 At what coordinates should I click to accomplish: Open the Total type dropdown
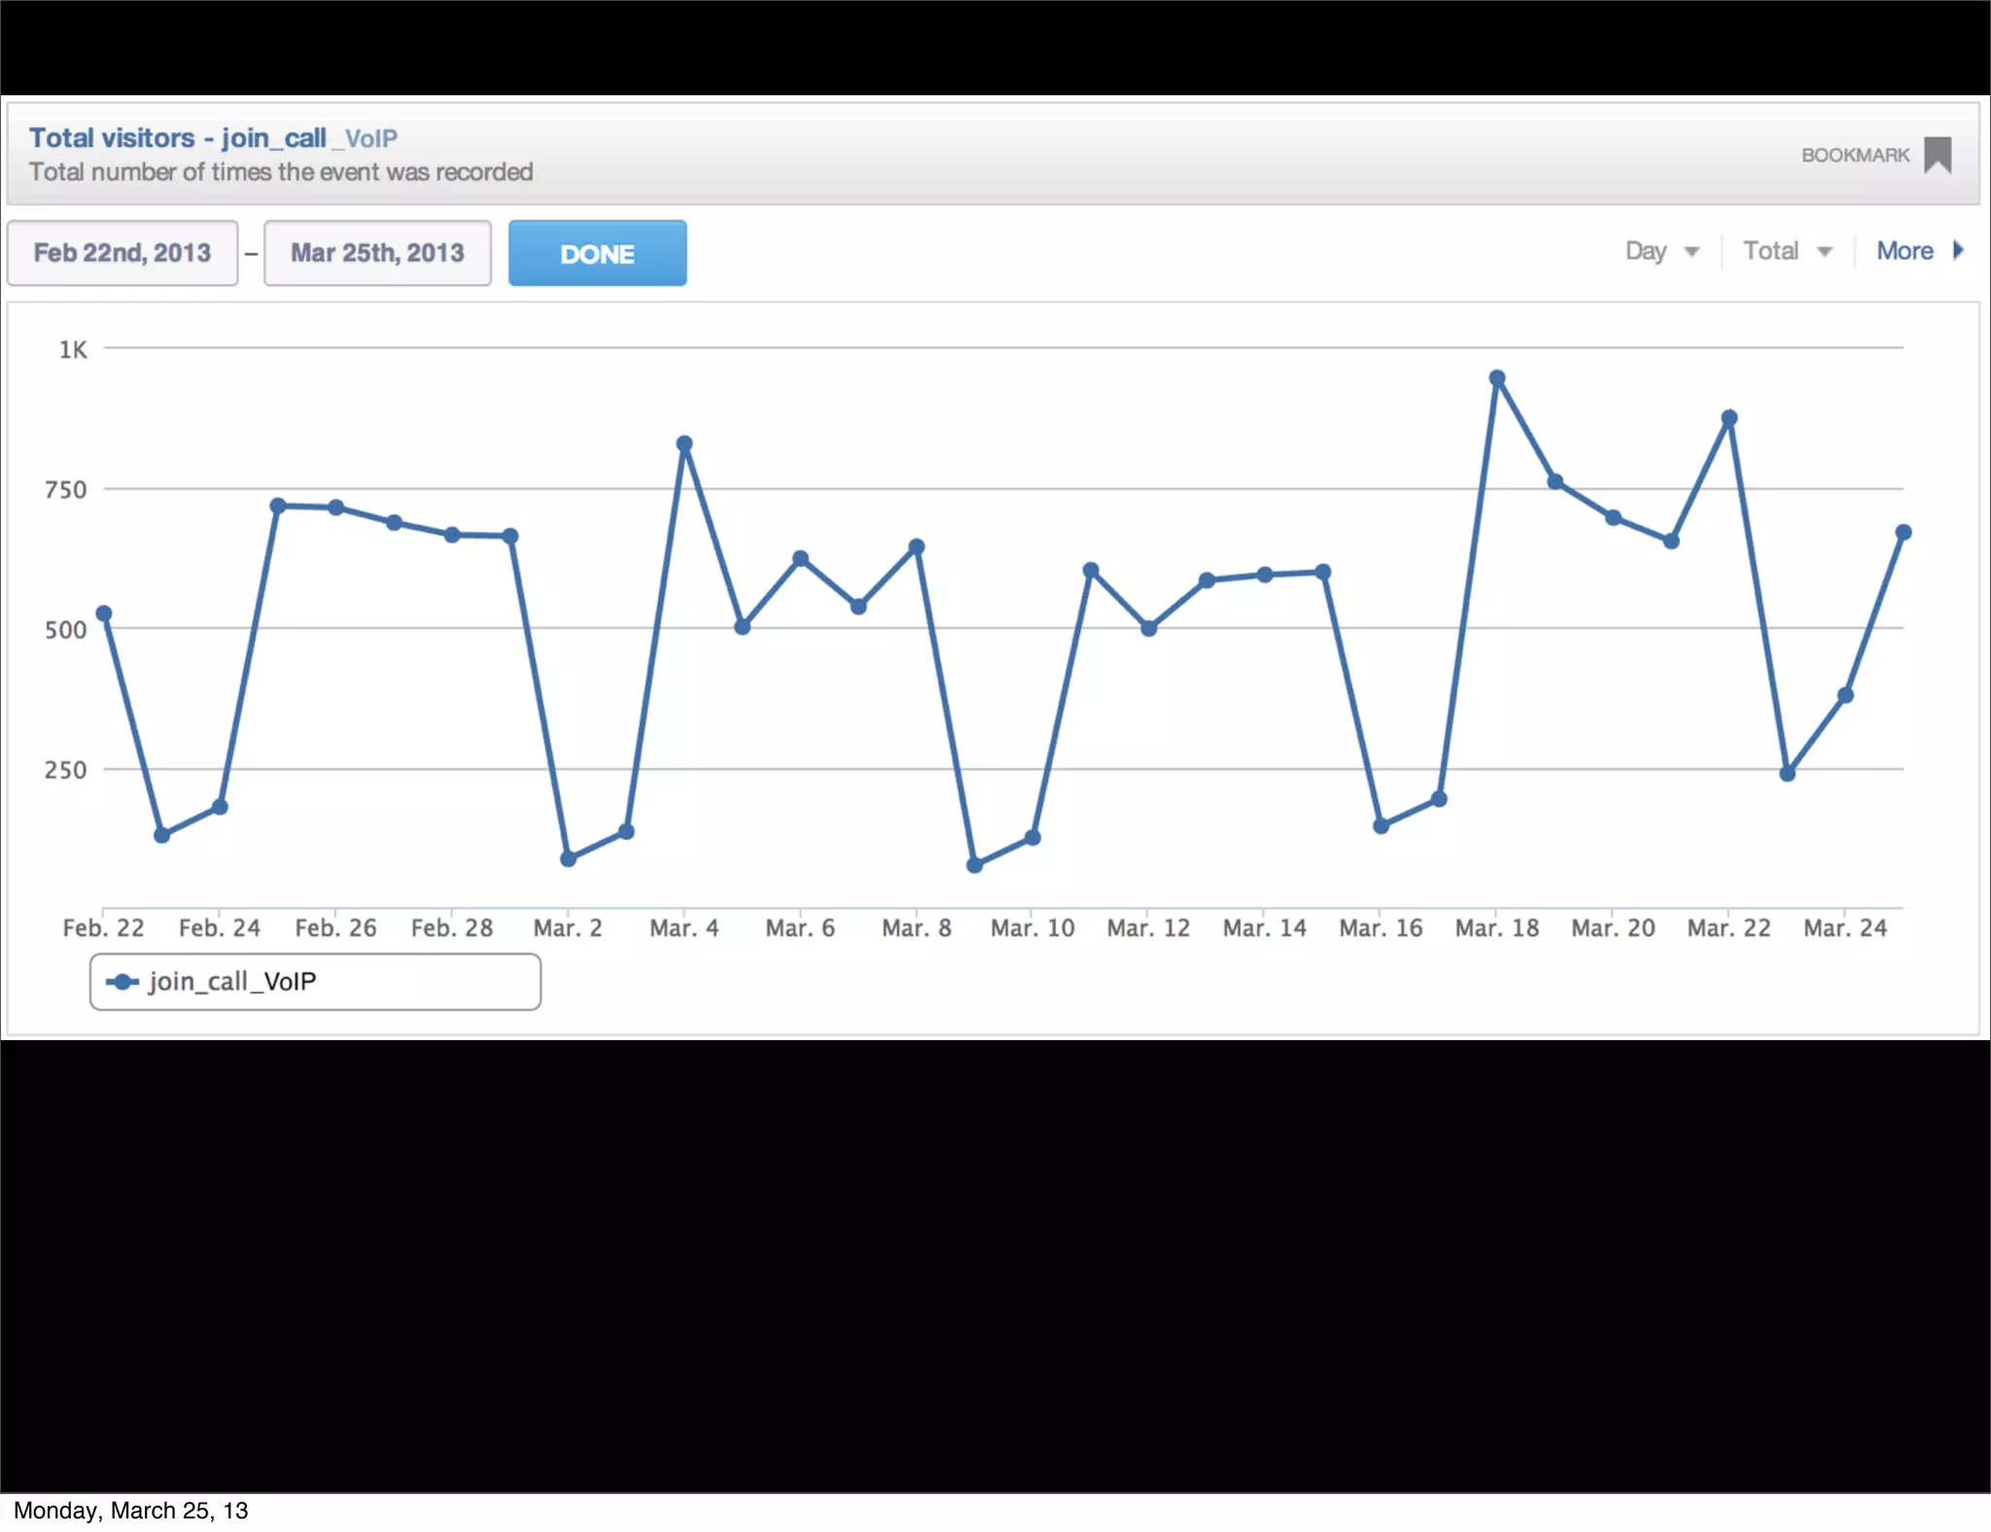1786,252
